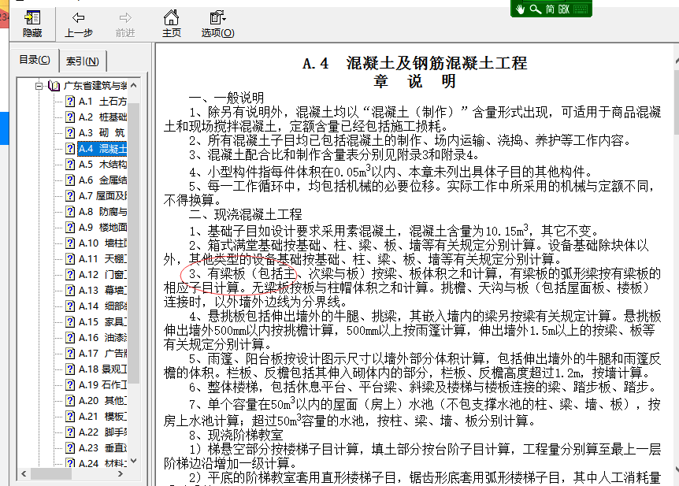The image size is (679, 486).
Task: Click the magnifier icon in IME bar
Action: [x=535, y=9]
